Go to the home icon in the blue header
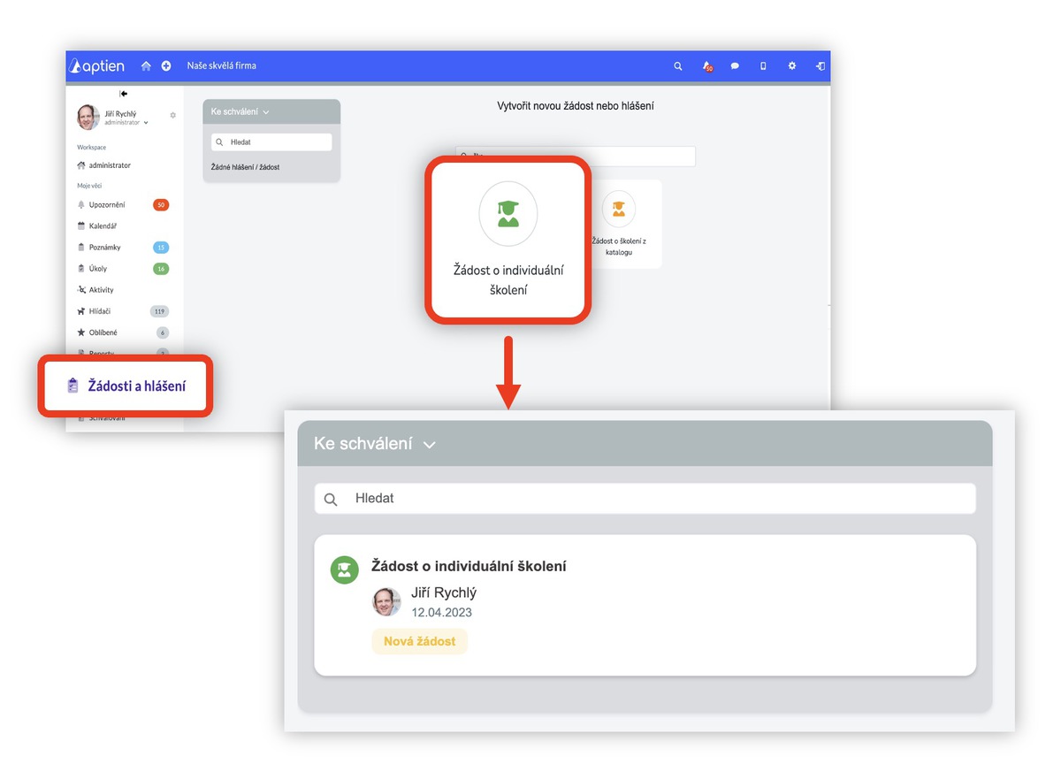 146,66
